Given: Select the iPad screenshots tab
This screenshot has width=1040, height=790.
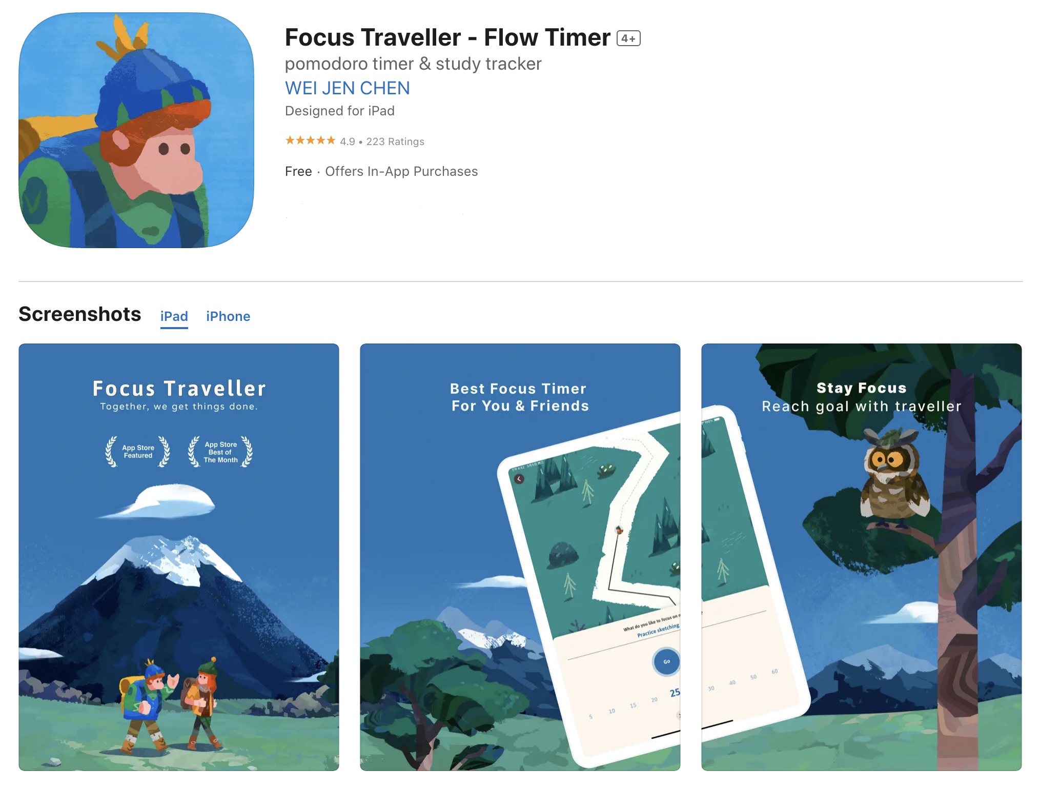Looking at the screenshot, I should 174,316.
